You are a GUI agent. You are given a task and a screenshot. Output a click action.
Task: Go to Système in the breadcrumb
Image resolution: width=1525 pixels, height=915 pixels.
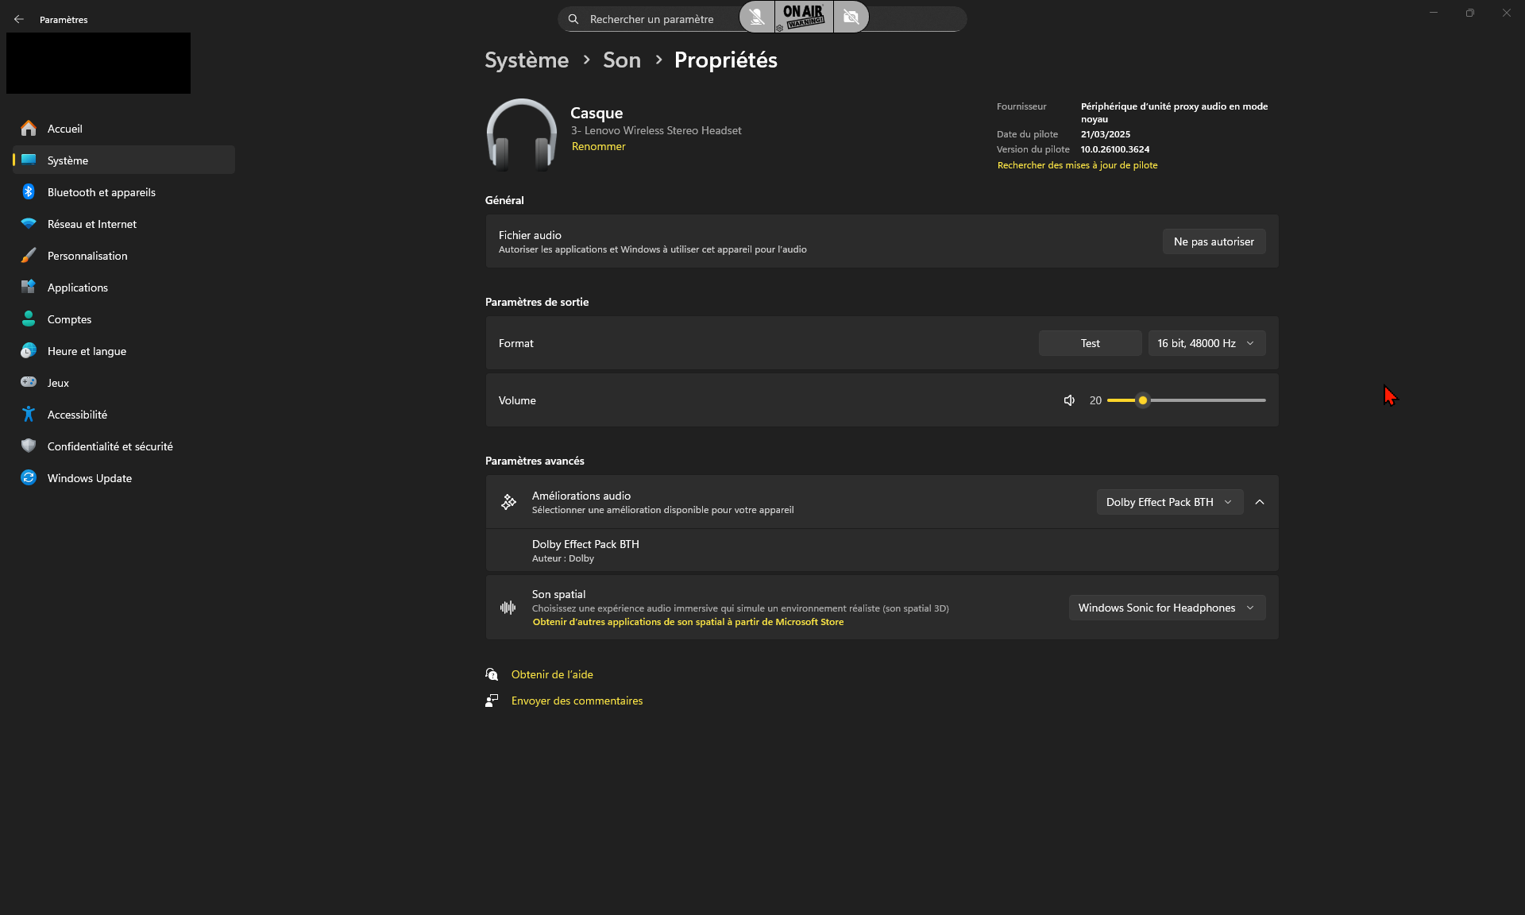pos(527,60)
